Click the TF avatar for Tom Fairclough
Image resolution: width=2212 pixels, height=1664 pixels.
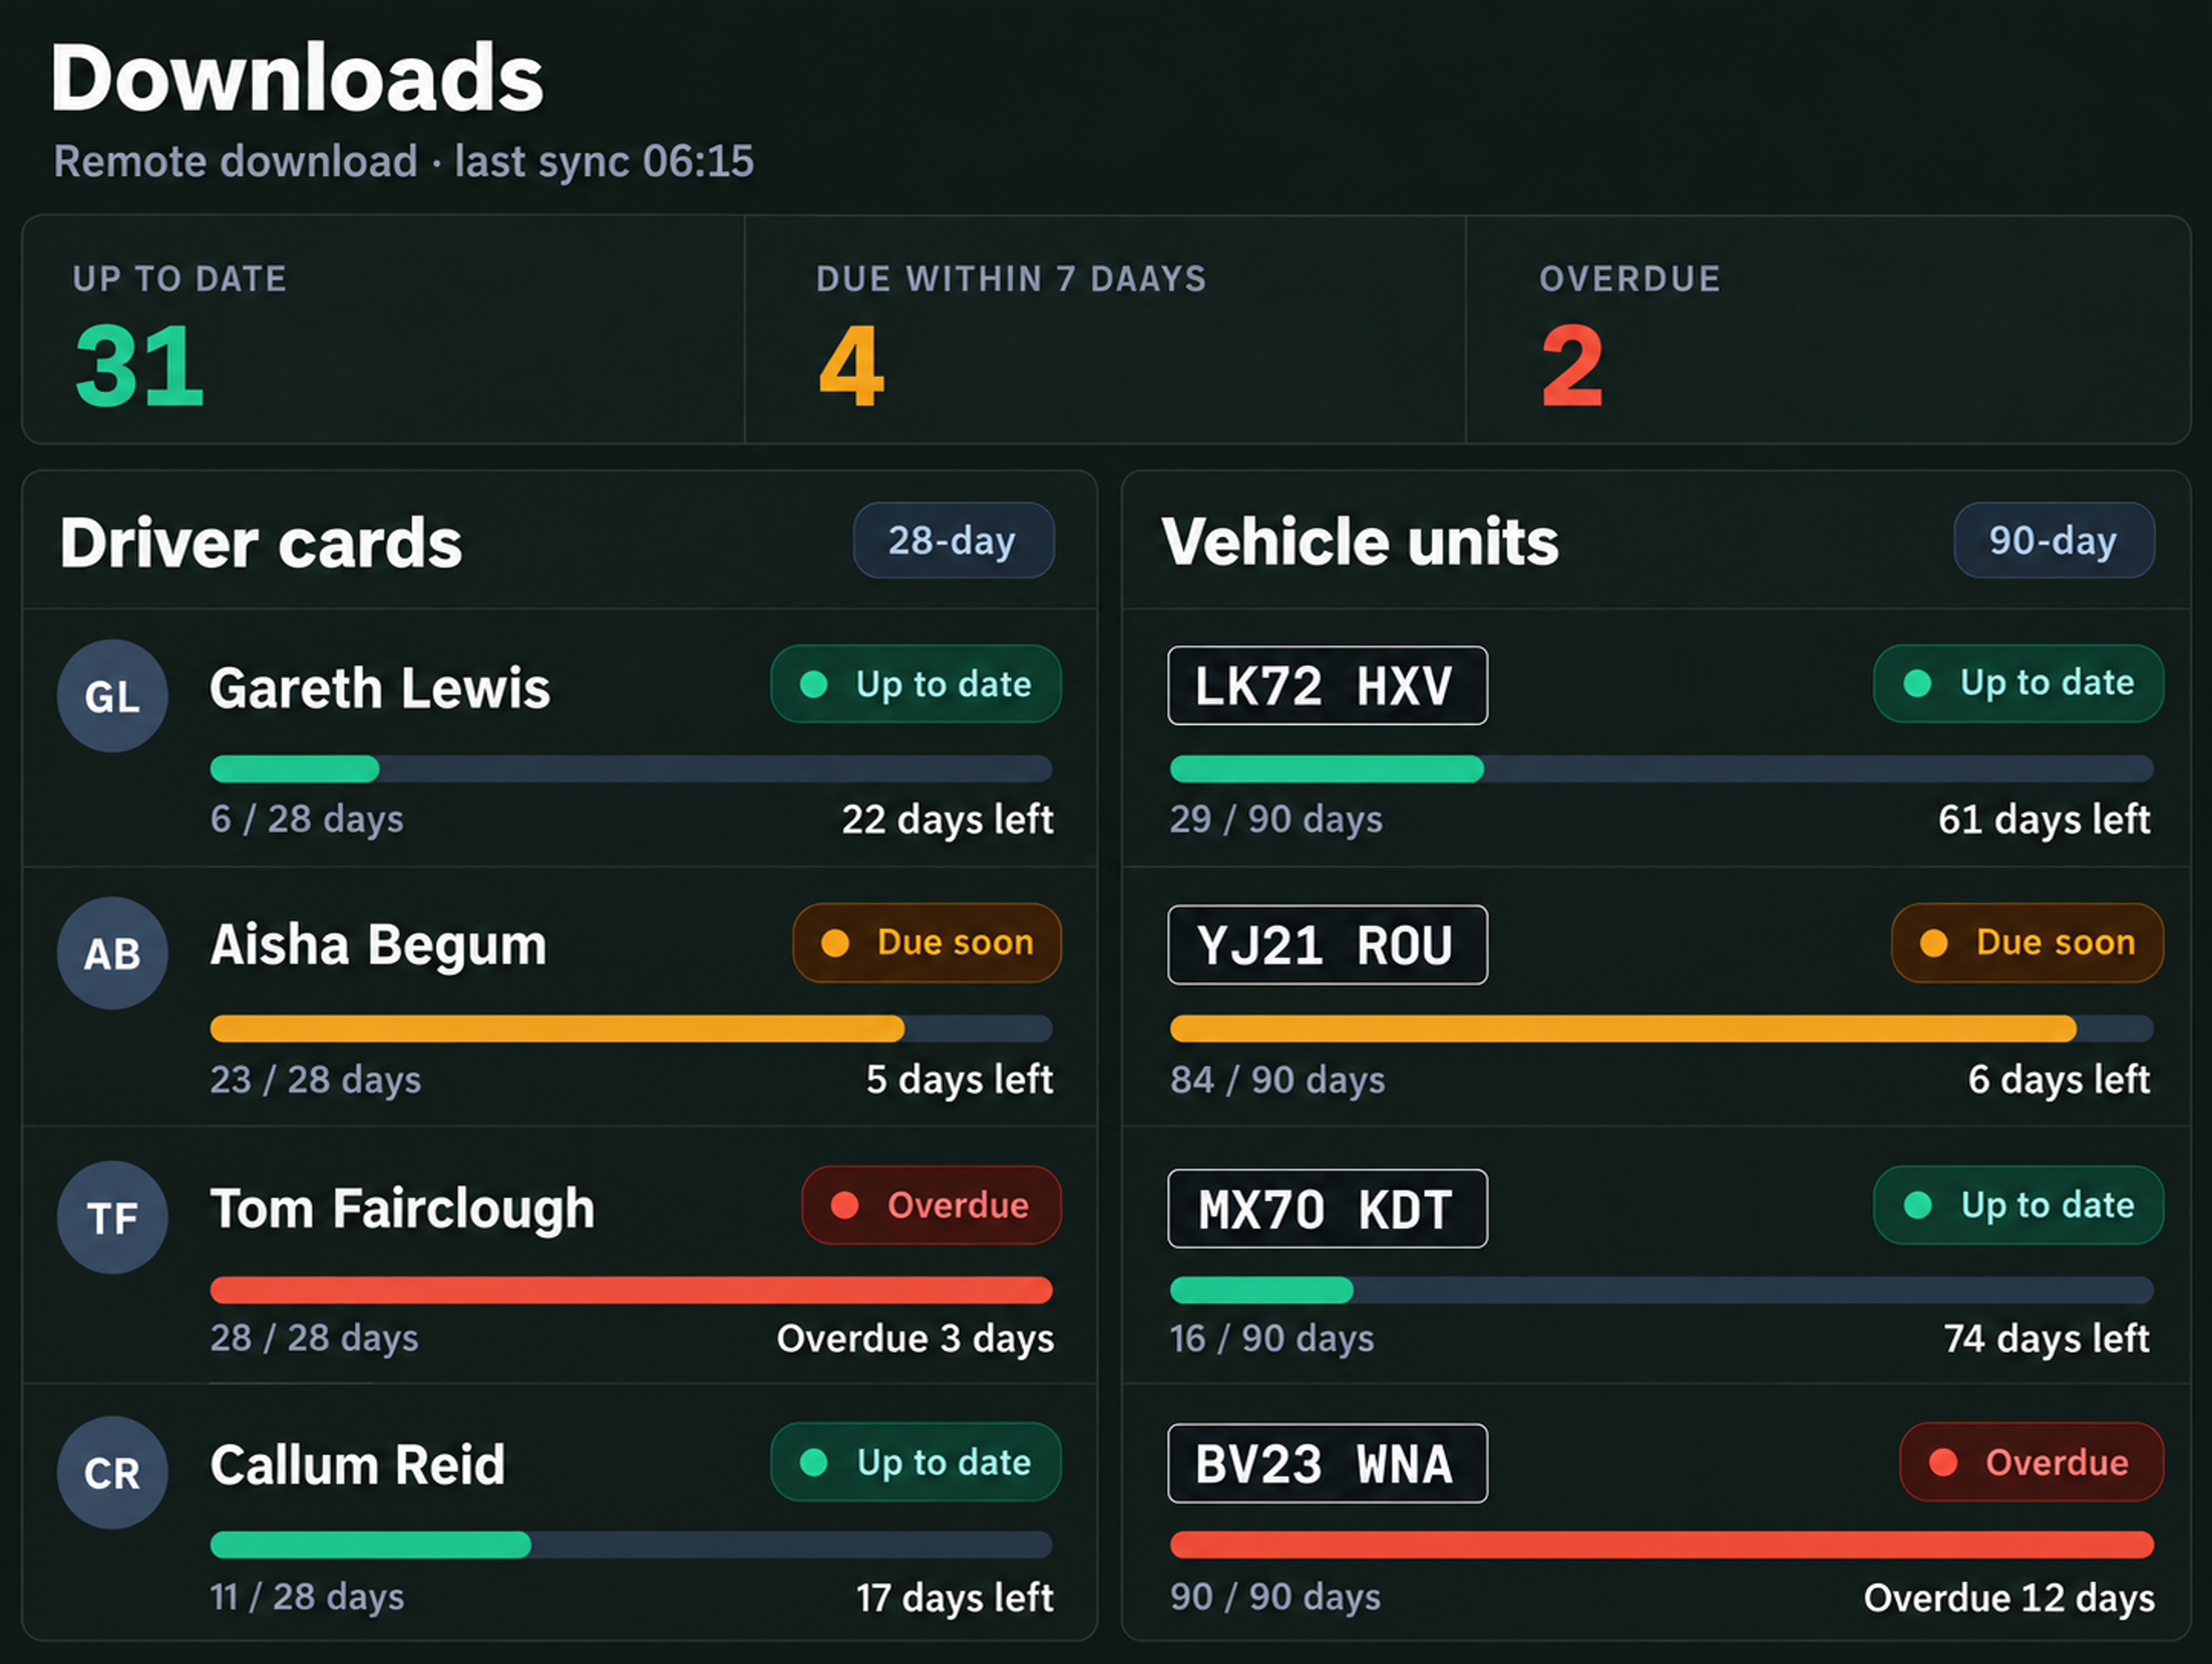[112, 1217]
